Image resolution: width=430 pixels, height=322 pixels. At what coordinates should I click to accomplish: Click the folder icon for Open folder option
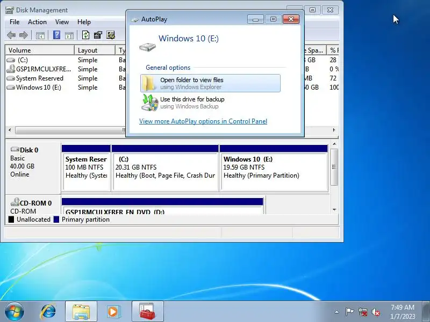[149, 83]
